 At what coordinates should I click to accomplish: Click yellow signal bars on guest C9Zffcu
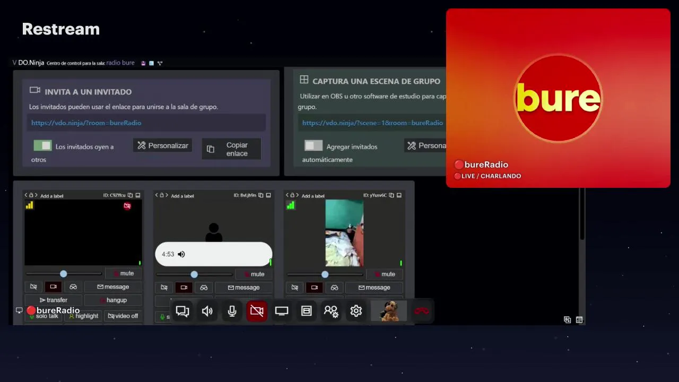point(29,205)
